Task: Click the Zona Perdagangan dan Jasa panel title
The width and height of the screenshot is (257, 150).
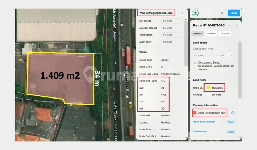Action: point(156,13)
